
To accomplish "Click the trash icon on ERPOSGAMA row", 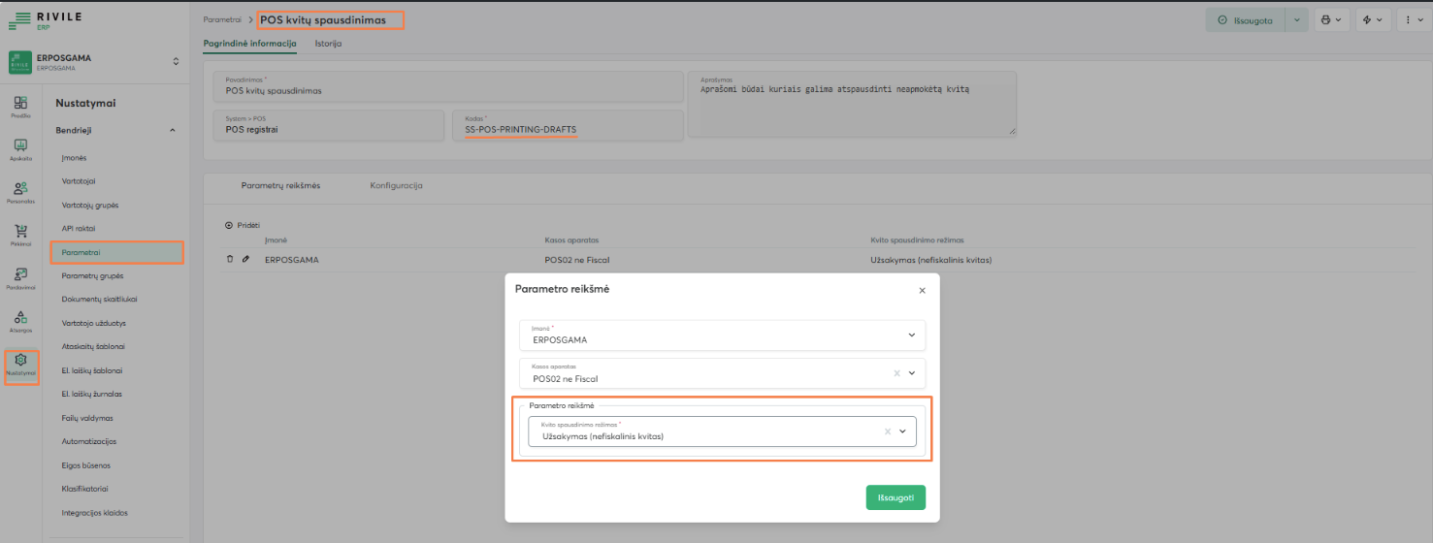I will coord(230,260).
